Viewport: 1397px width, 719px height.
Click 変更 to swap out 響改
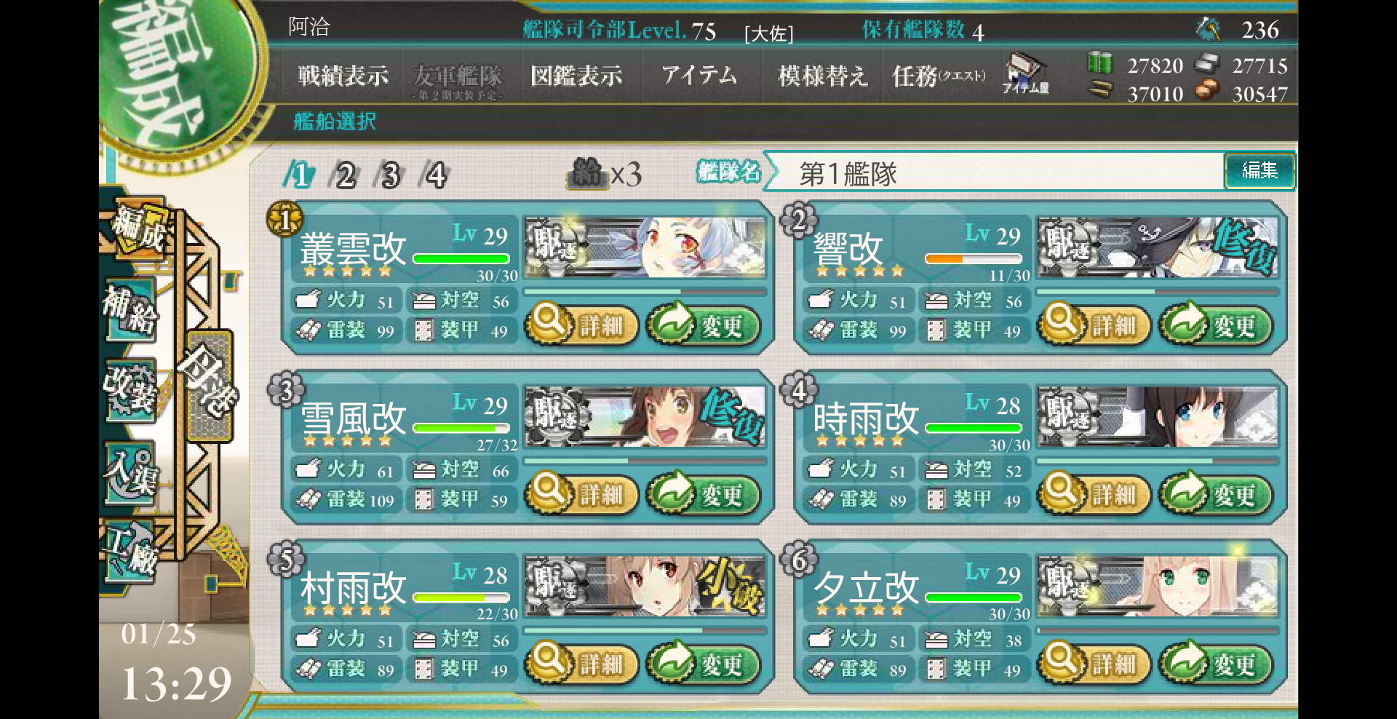[x=1217, y=325]
